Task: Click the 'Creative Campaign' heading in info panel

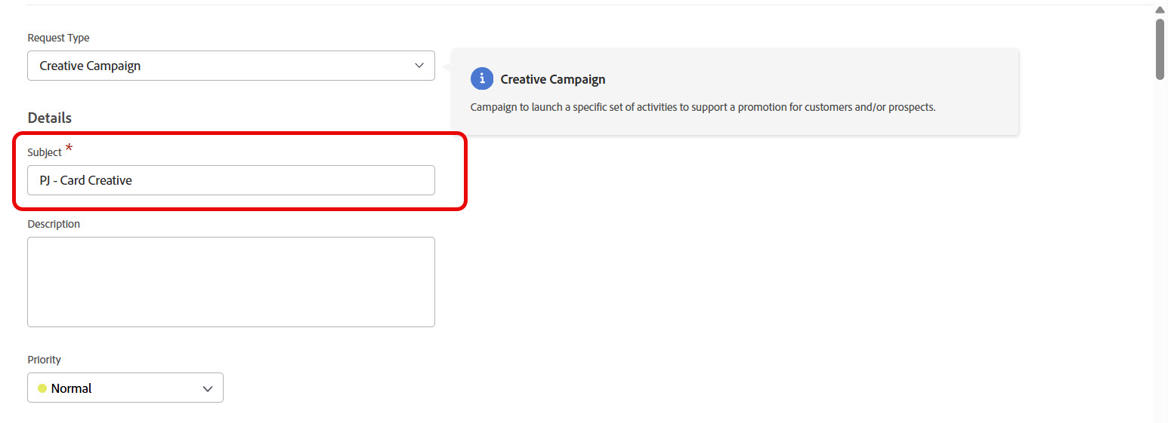Action: pos(553,79)
